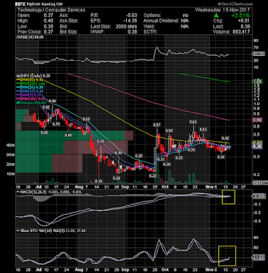Click the EMA(200) legend entry

(x=30, y=84)
